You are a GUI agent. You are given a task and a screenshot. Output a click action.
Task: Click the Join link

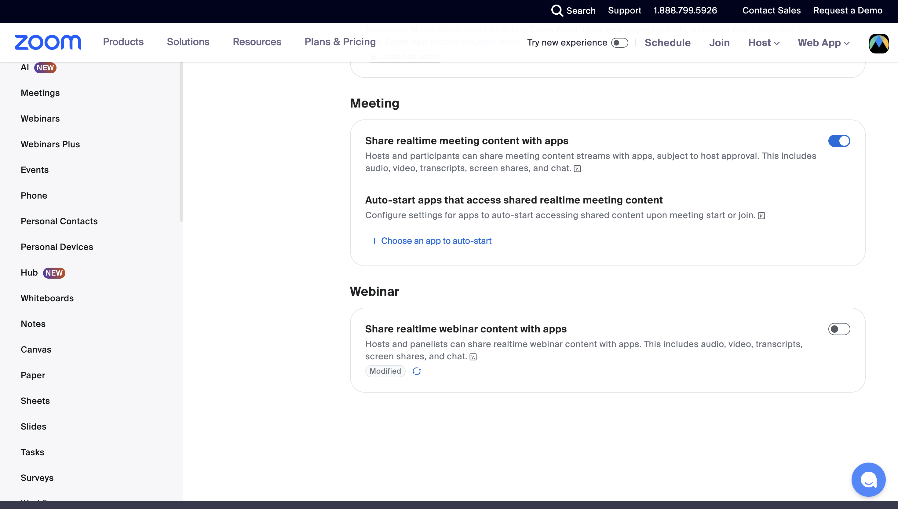(719, 43)
